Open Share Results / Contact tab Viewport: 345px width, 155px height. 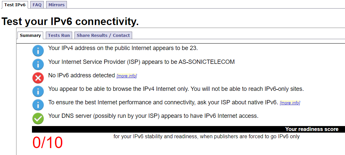(x=103, y=35)
